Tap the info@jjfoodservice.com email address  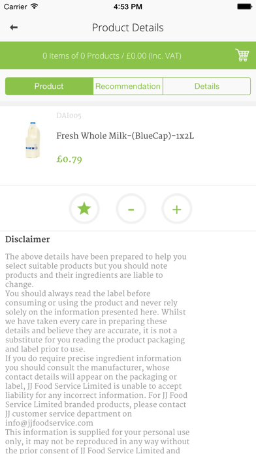click(49, 423)
